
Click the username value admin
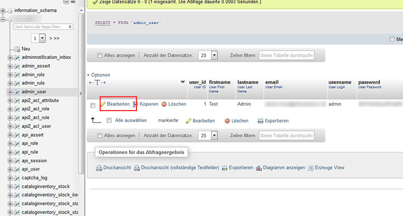tap(335, 104)
